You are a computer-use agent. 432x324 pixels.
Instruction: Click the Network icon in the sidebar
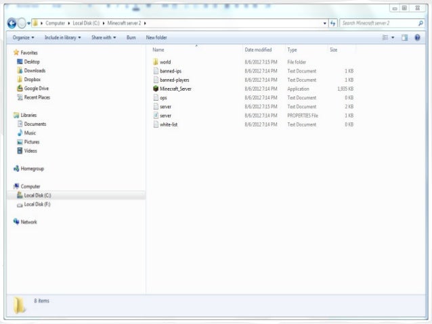(16, 222)
